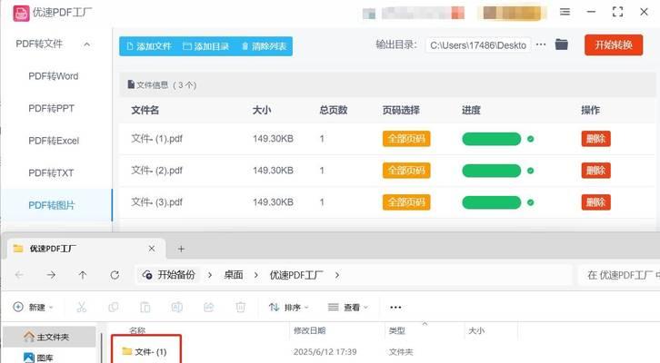
Task: Click the 优速PDF工厂 app logo icon
Action: [x=21, y=13]
